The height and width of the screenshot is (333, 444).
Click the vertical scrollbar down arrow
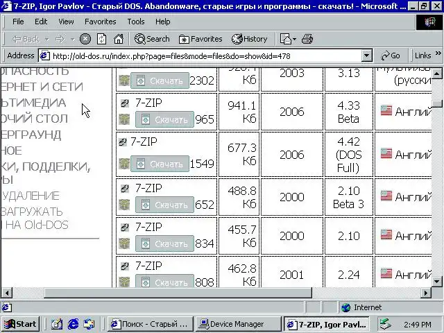[x=437, y=282]
